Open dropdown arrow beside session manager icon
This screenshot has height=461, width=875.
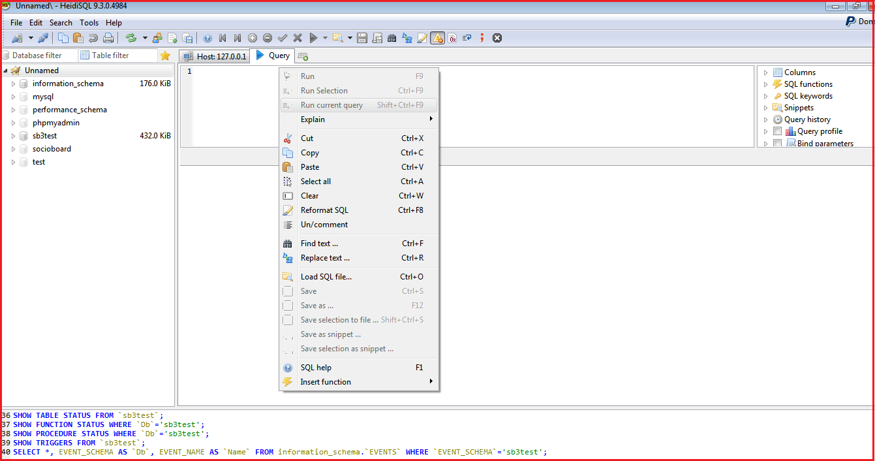[x=31, y=38]
